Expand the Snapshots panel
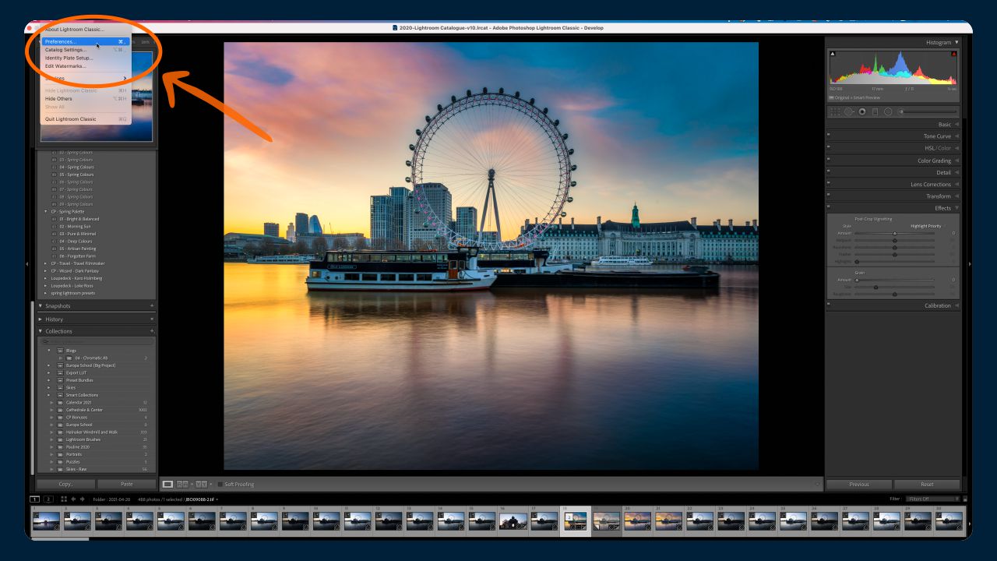This screenshot has height=561, width=997. click(41, 306)
